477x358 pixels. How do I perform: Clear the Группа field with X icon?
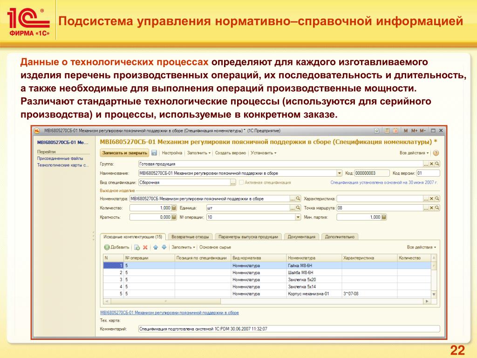point(431,164)
